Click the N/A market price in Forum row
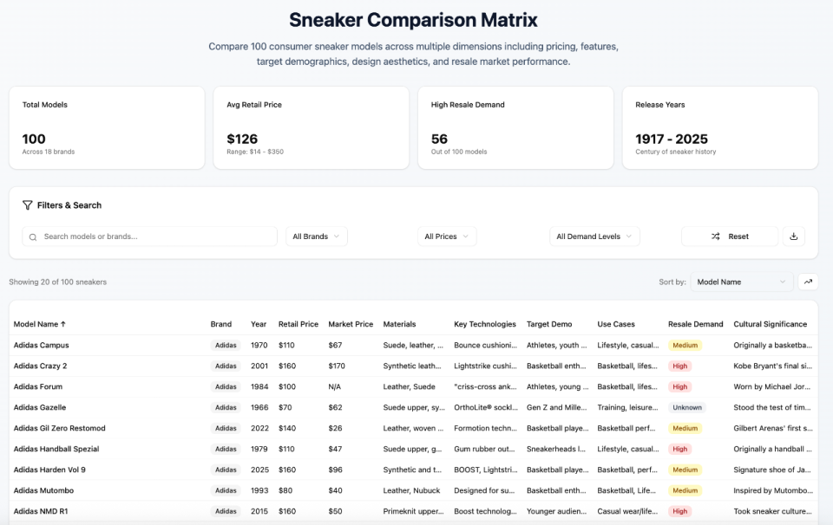833x525 pixels. (335, 386)
